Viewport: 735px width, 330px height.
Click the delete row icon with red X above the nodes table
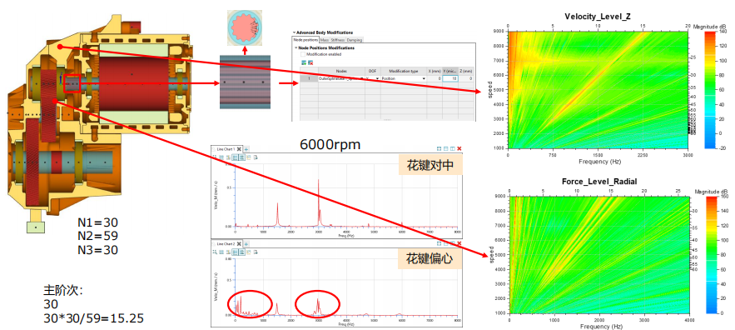coord(310,62)
